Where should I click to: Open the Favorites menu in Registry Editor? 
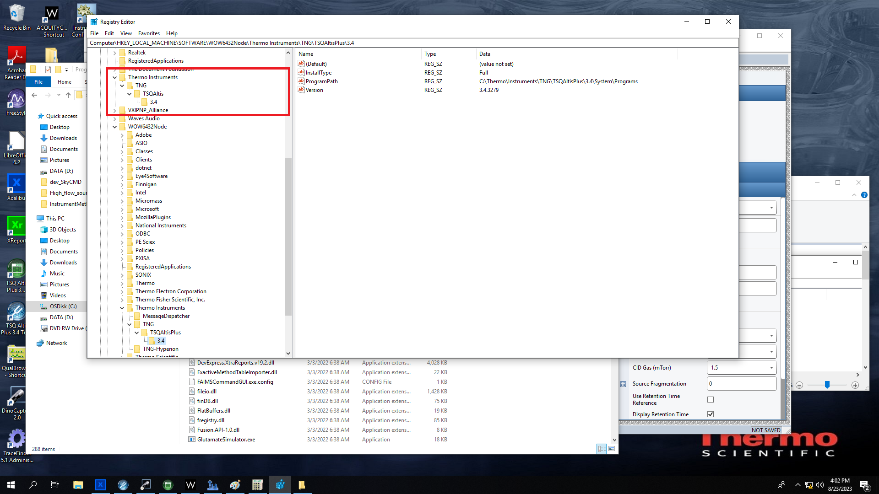pos(149,33)
